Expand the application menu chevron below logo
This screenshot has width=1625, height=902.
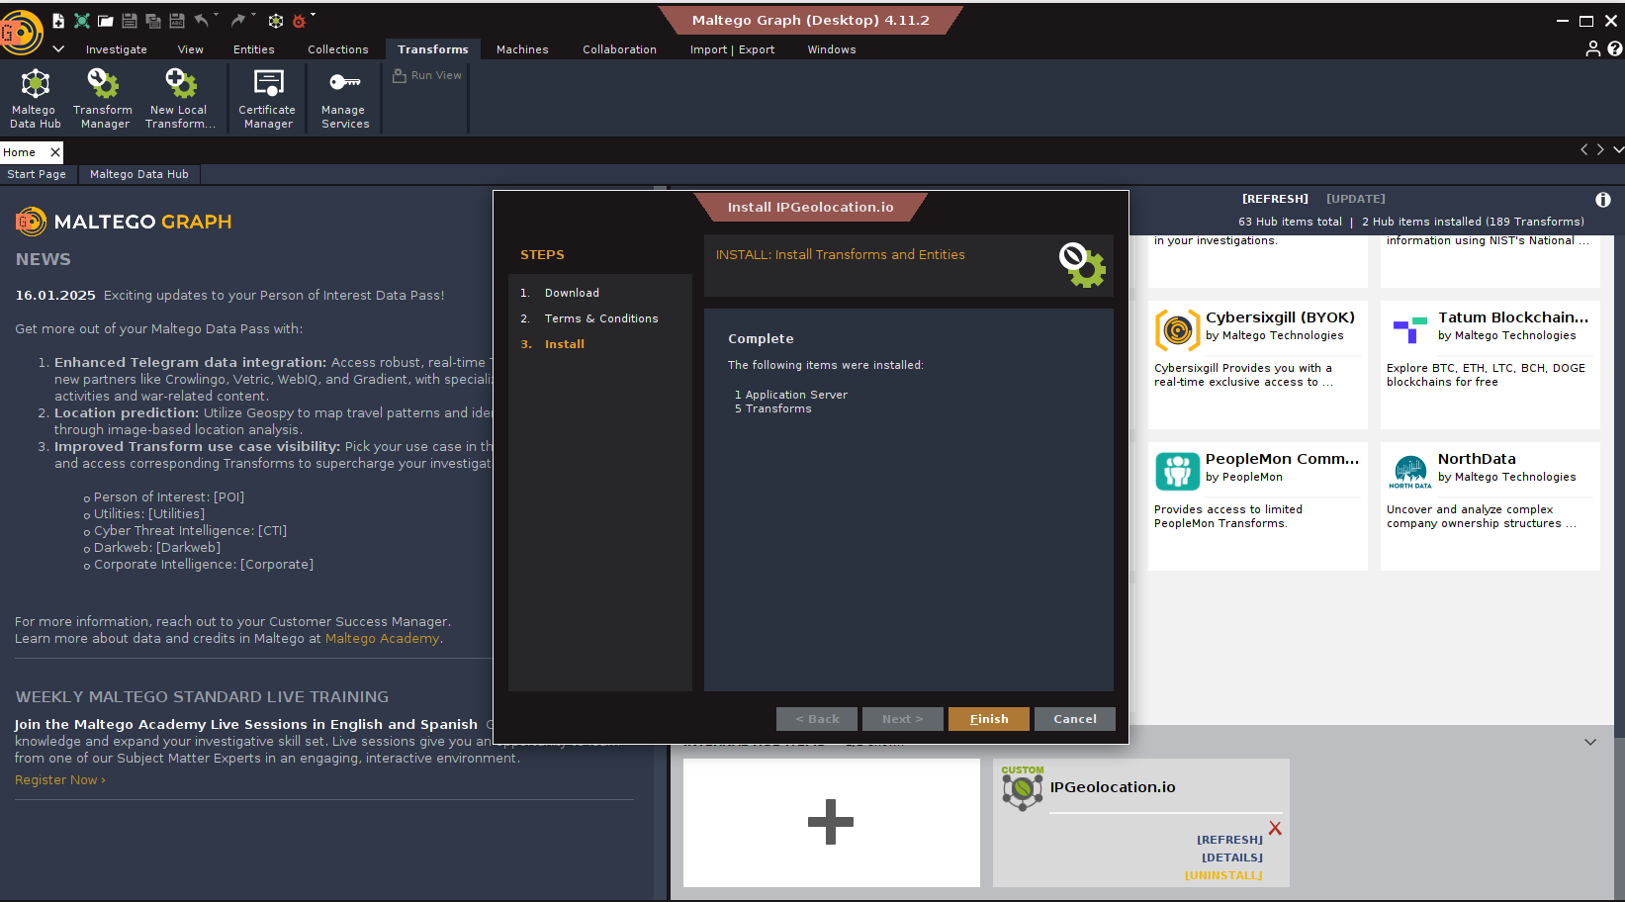58,48
